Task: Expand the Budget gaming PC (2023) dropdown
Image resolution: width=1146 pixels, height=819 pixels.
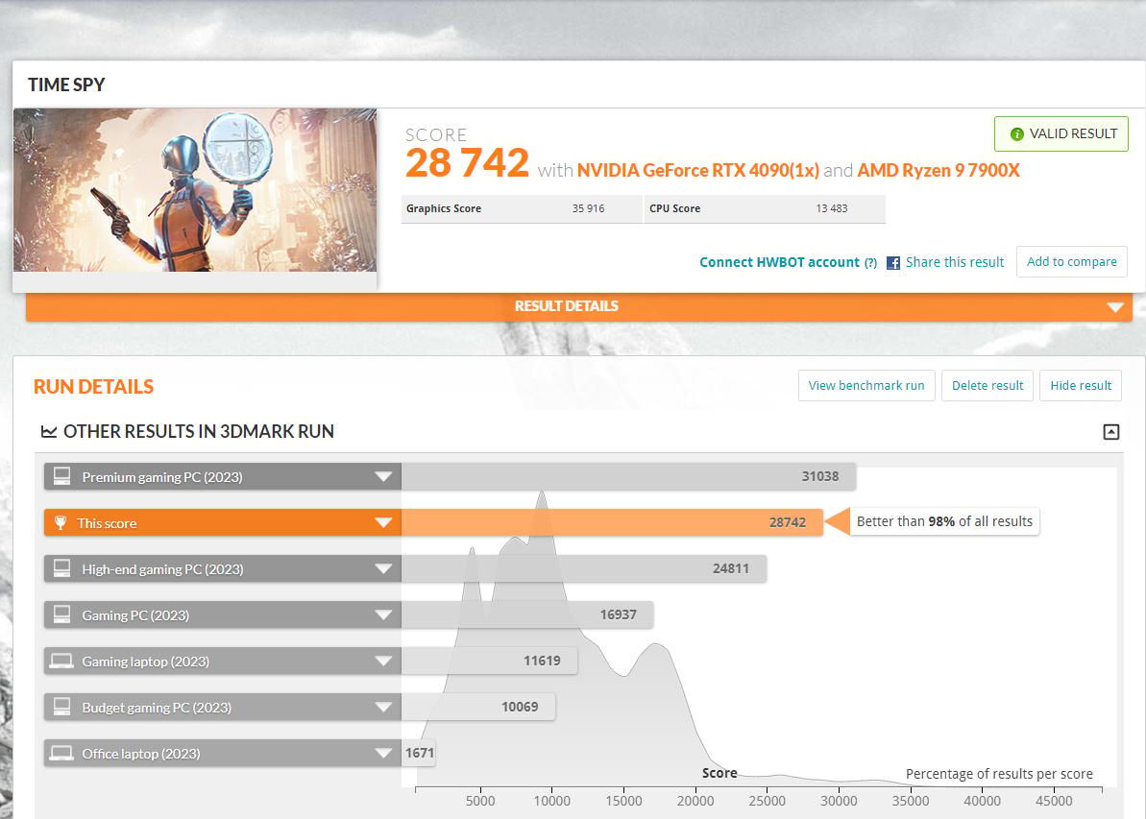Action: [x=383, y=708]
